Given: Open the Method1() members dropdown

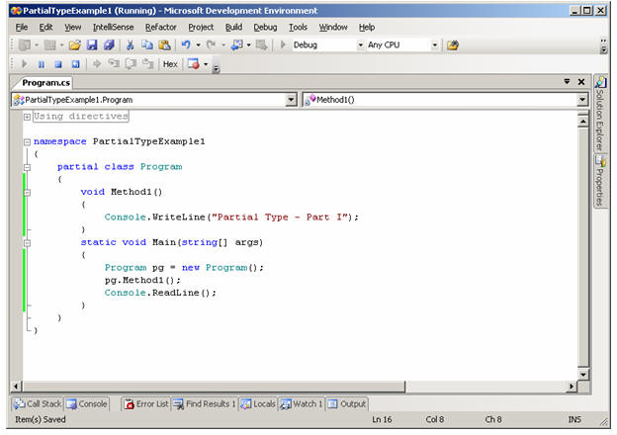Looking at the screenshot, I should pyautogui.click(x=582, y=100).
